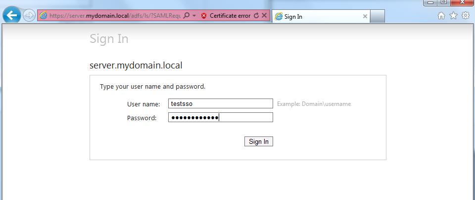Open the Tools gear menu
The width and height of the screenshot is (475, 200).
tap(466, 16)
